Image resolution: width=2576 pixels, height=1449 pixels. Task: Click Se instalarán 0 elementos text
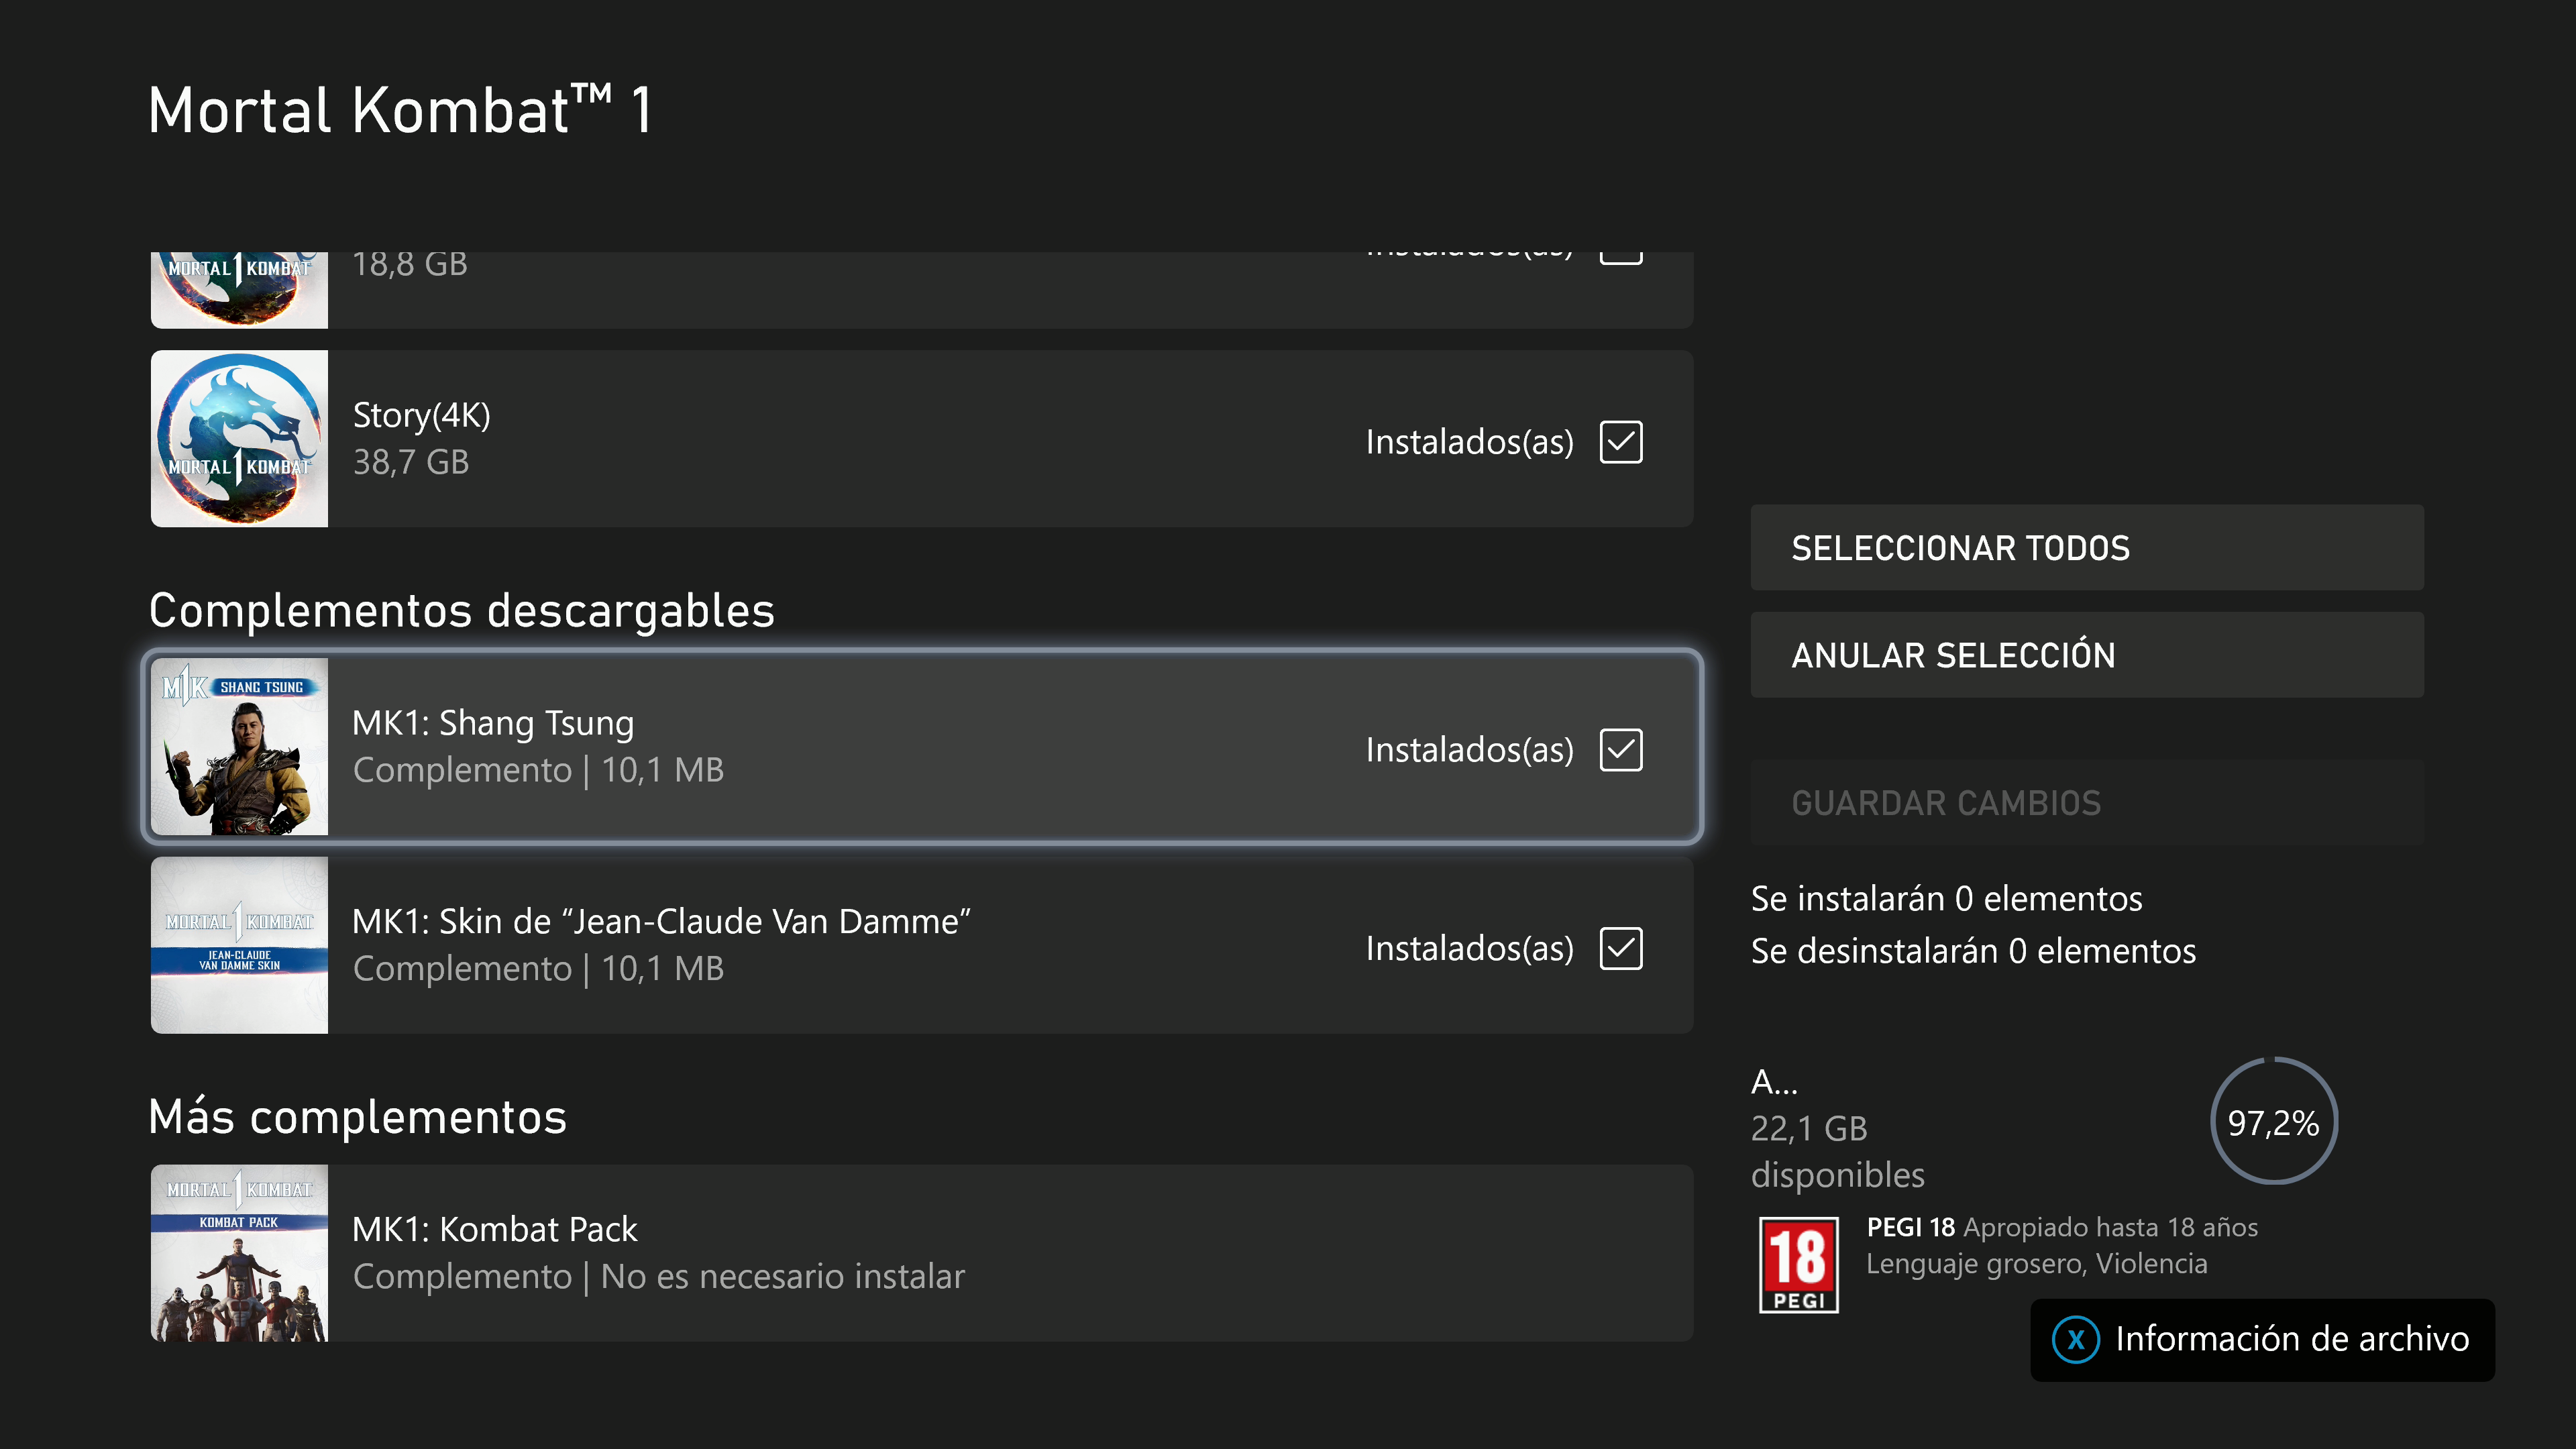pyautogui.click(x=1946, y=899)
